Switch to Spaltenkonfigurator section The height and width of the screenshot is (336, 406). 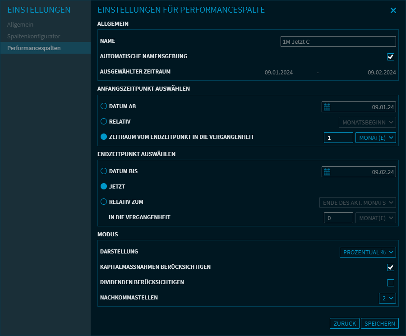coord(33,36)
